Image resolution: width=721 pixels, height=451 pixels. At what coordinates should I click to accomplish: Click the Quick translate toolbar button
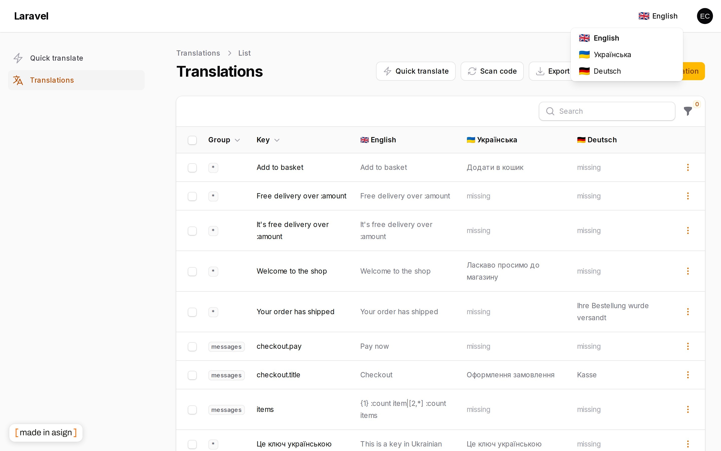(x=416, y=71)
